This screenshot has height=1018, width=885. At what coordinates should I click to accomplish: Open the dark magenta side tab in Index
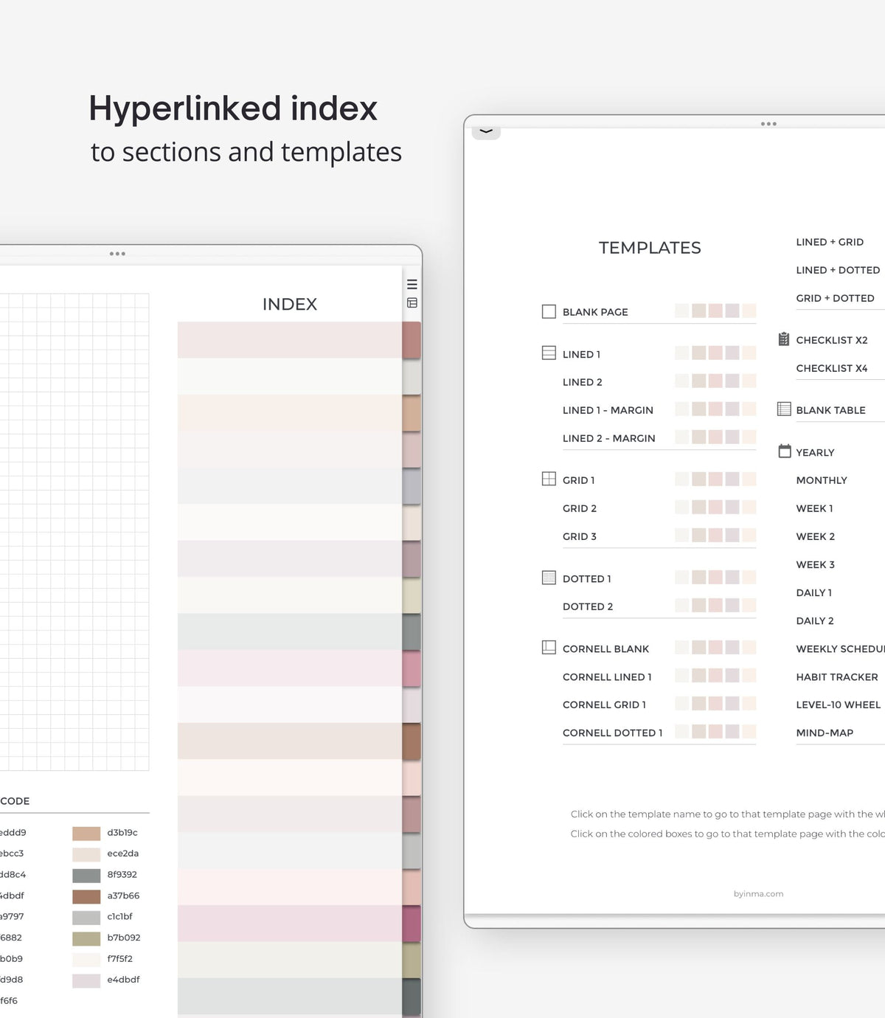coord(412,924)
